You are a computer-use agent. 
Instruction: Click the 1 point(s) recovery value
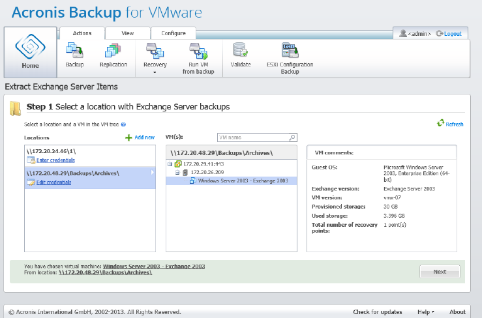(x=395, y=225)
